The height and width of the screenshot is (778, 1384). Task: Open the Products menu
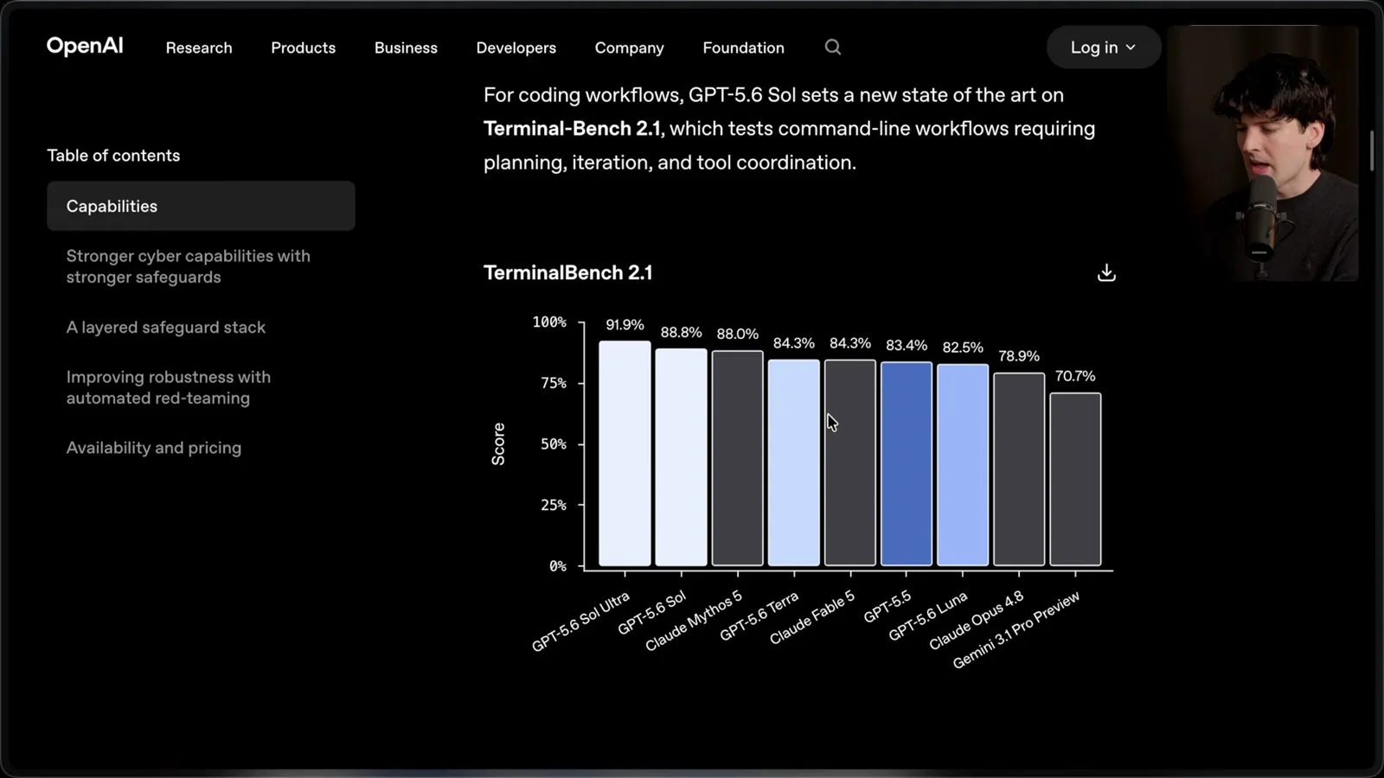303,48
